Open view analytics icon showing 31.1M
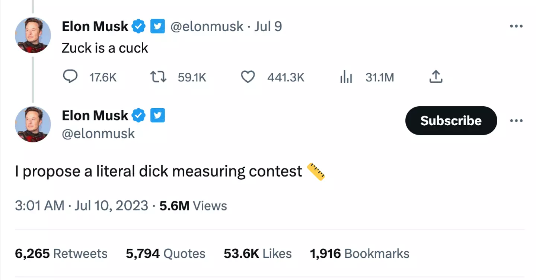The width and height of the screenshot is (536, 280). click(346, 77)
